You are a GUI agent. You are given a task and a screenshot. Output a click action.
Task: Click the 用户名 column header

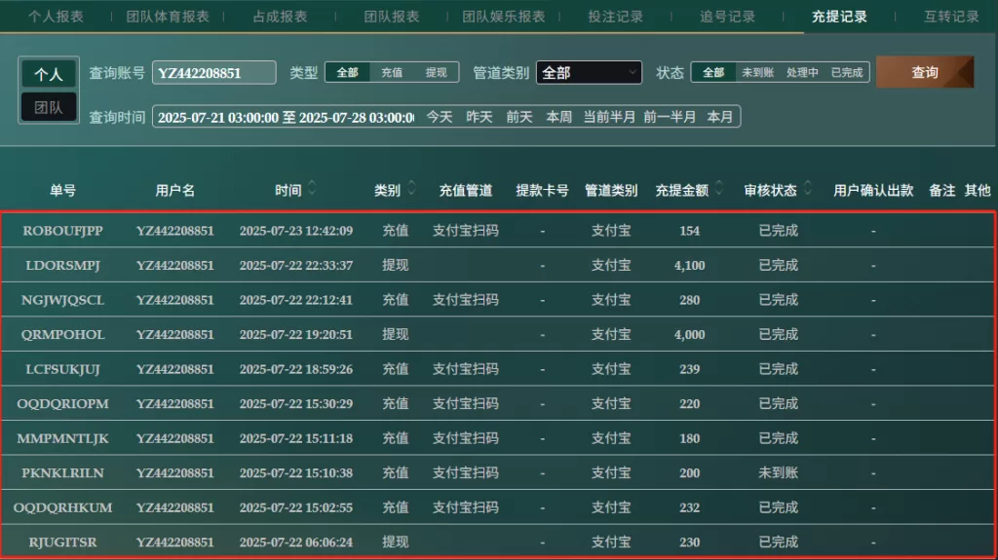click(175, 190)
